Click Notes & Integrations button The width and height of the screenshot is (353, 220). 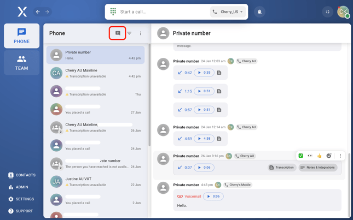(317, 168)
